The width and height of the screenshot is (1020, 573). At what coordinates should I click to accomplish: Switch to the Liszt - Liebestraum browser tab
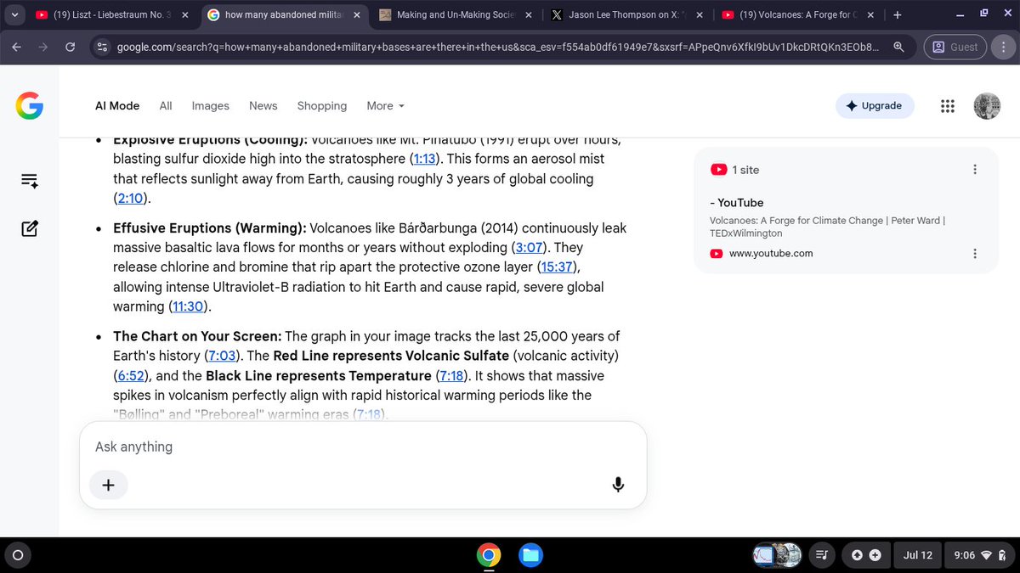[111, 14]
